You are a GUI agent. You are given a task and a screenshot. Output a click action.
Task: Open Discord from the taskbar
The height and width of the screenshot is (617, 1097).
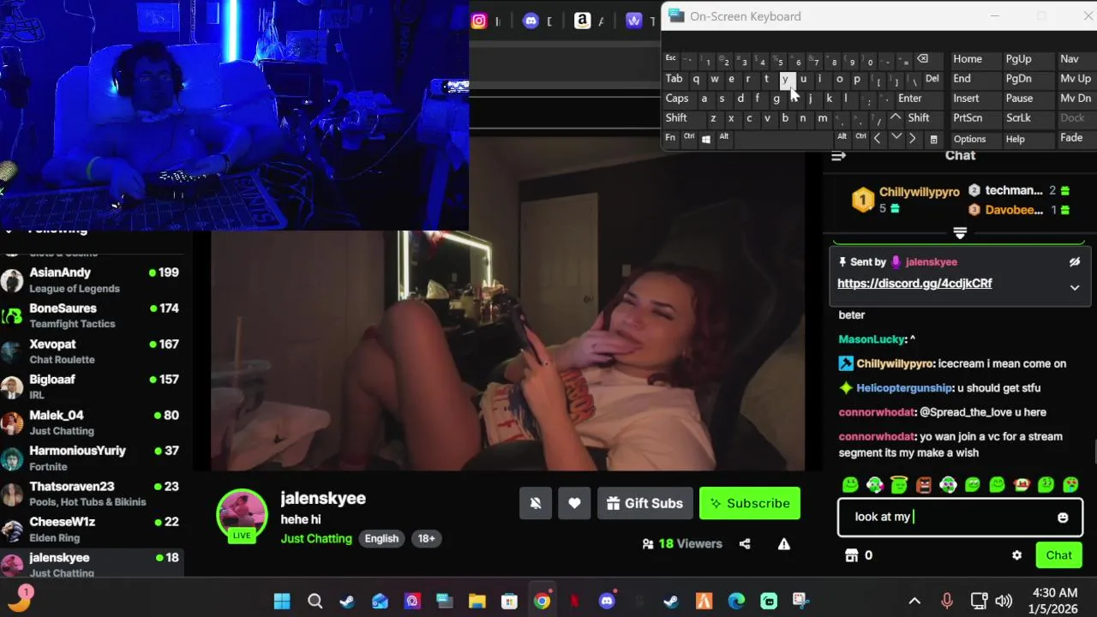click(607, 602)
